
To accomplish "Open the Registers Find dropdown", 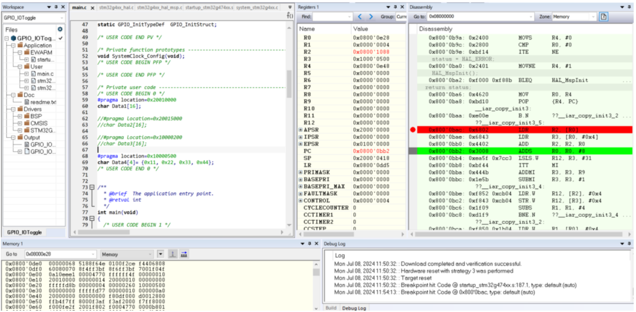I will 350,17.
